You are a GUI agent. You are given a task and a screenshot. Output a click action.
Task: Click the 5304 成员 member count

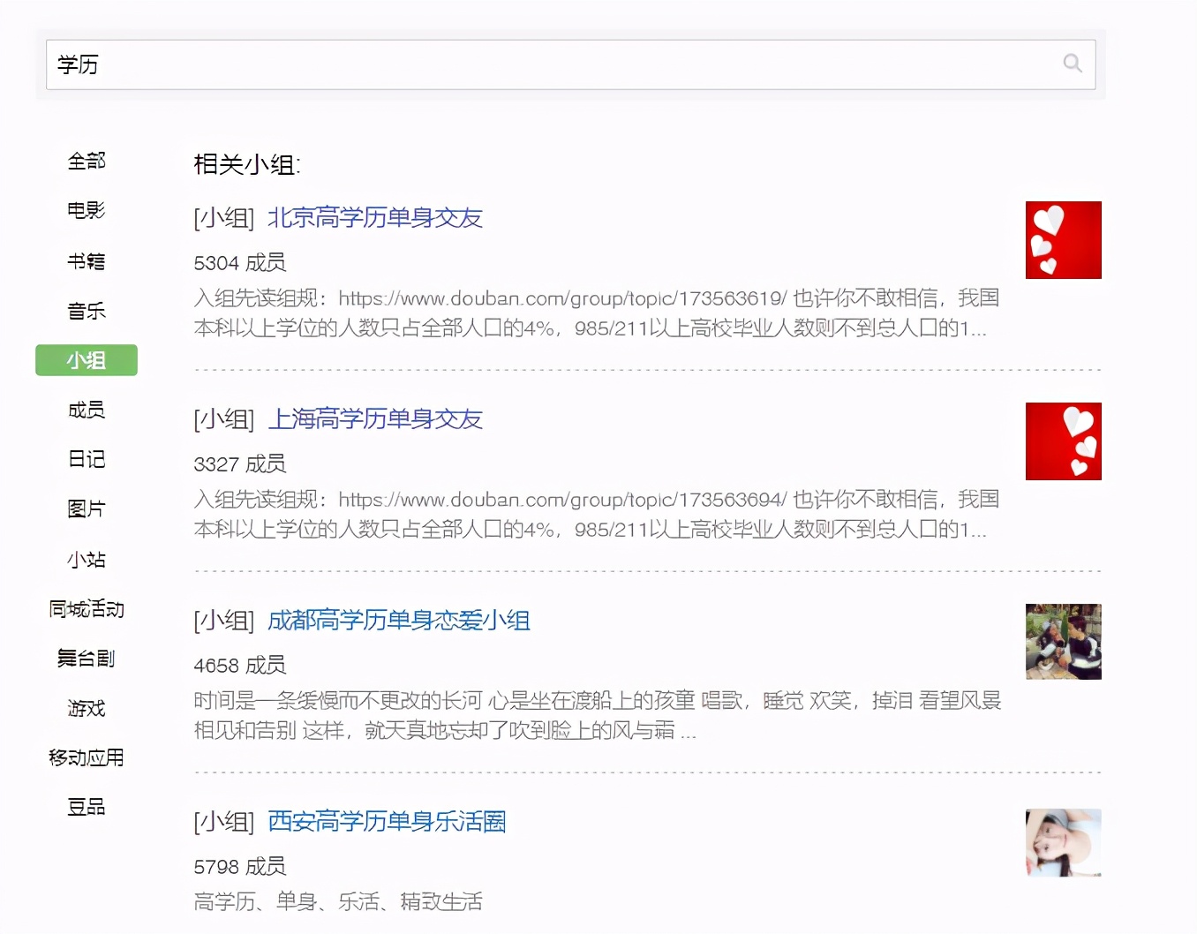pos(240,263)
